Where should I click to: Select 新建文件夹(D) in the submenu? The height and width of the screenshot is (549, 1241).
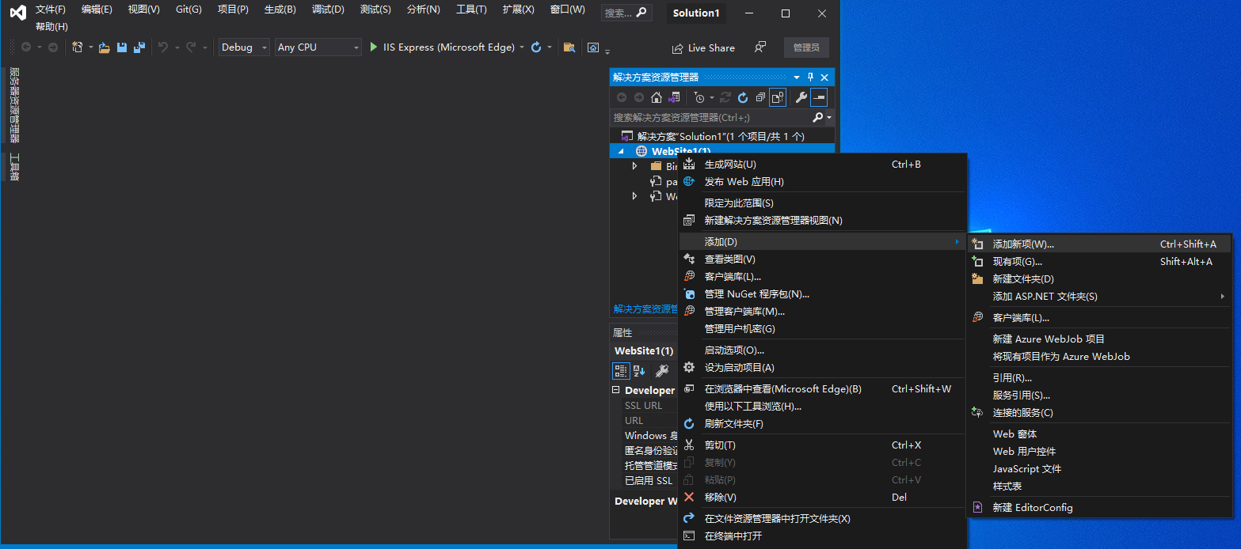pyautogui.click(x=1099, y=279)
